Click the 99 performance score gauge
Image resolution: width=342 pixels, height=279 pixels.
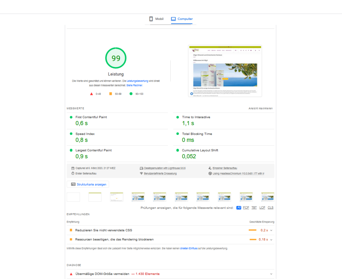[x=116, y=58]
